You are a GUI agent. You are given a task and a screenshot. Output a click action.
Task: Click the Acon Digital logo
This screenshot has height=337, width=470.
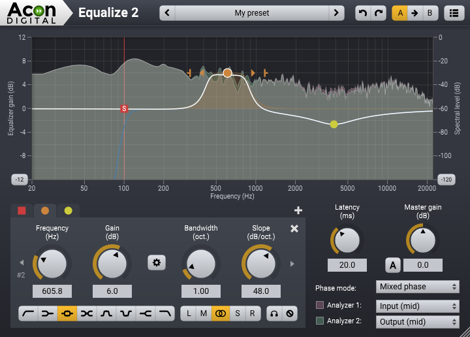(31, 13)
